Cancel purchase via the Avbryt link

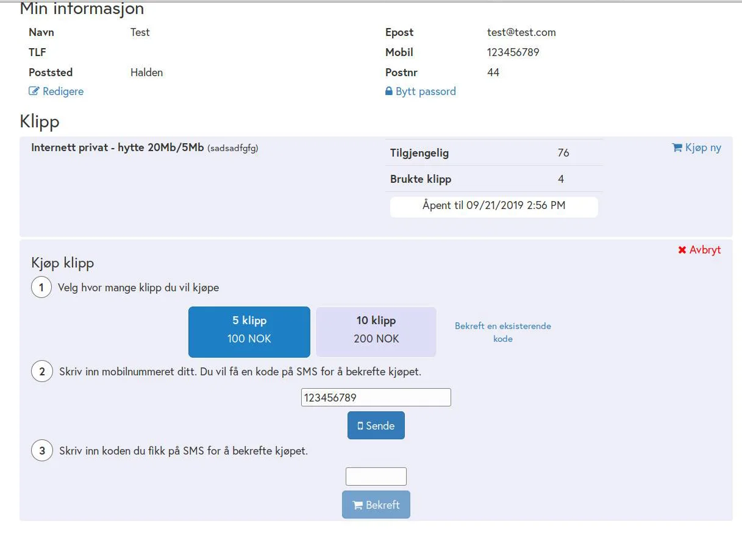(700, 250)
